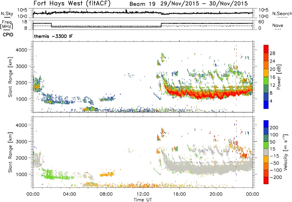
Task: Click the 'Slant Range [km]' label of power panel
Action: [x=10, y=77]
